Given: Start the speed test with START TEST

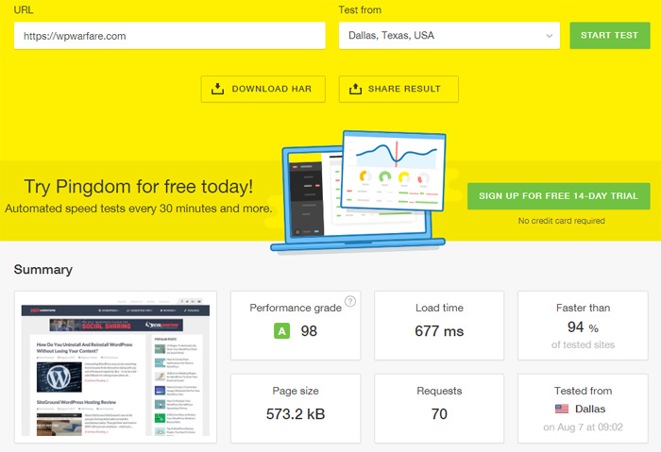Looking at the screenshot, I should [610, 35].
